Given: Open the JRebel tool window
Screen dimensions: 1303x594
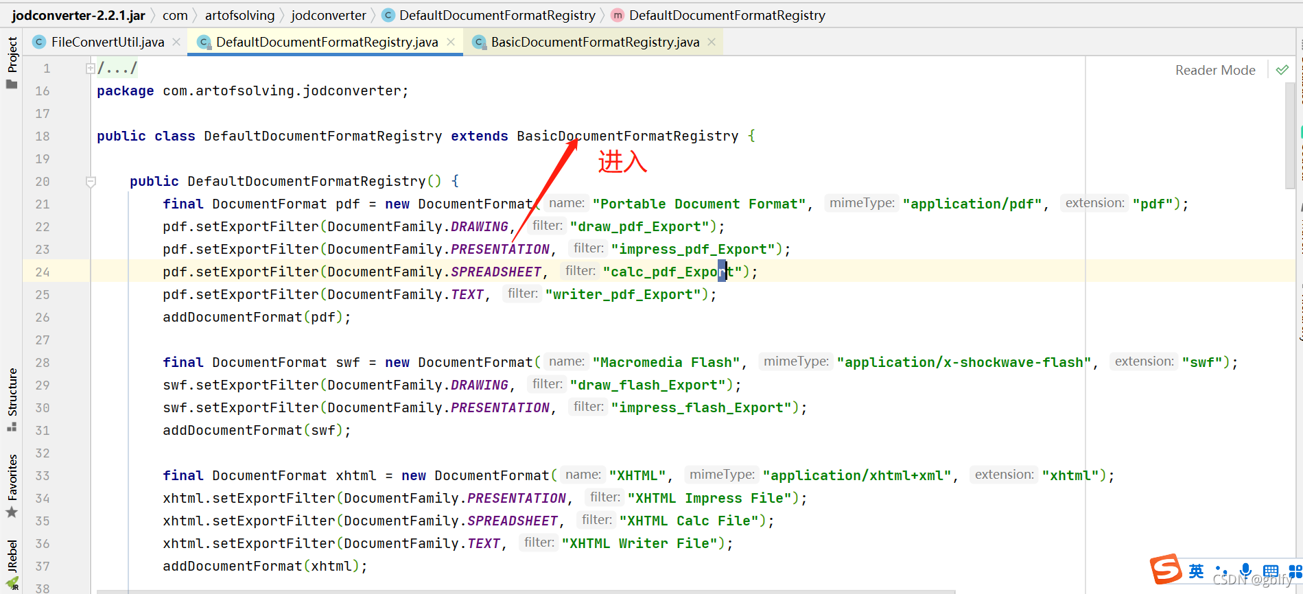Looking at the screenshot, I should click(12, 564).
